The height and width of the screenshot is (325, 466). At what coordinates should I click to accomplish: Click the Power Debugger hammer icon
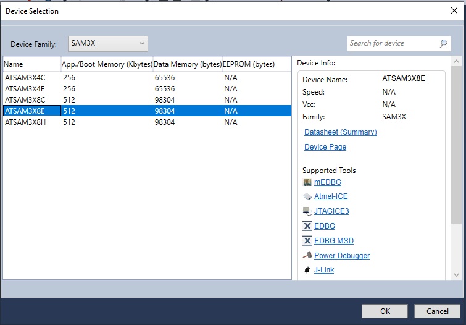tap(307, 256)
